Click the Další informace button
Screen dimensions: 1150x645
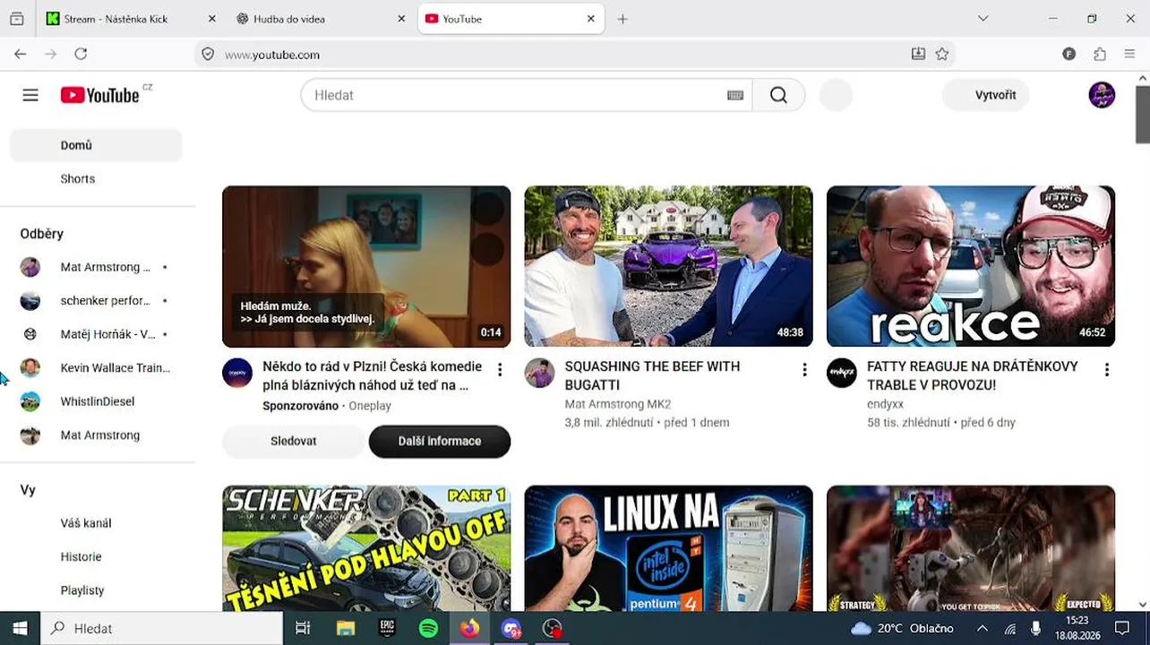click(440, 441)
